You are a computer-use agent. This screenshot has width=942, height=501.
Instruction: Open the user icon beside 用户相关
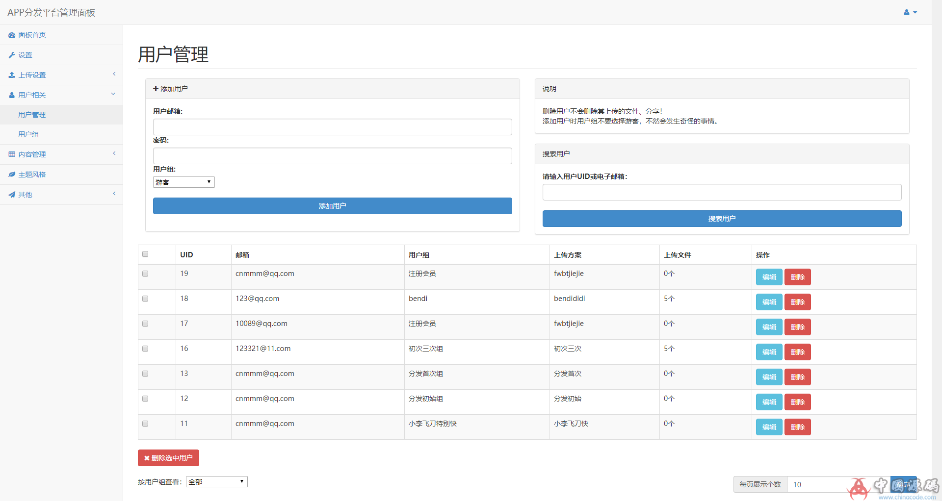[12, 95]
